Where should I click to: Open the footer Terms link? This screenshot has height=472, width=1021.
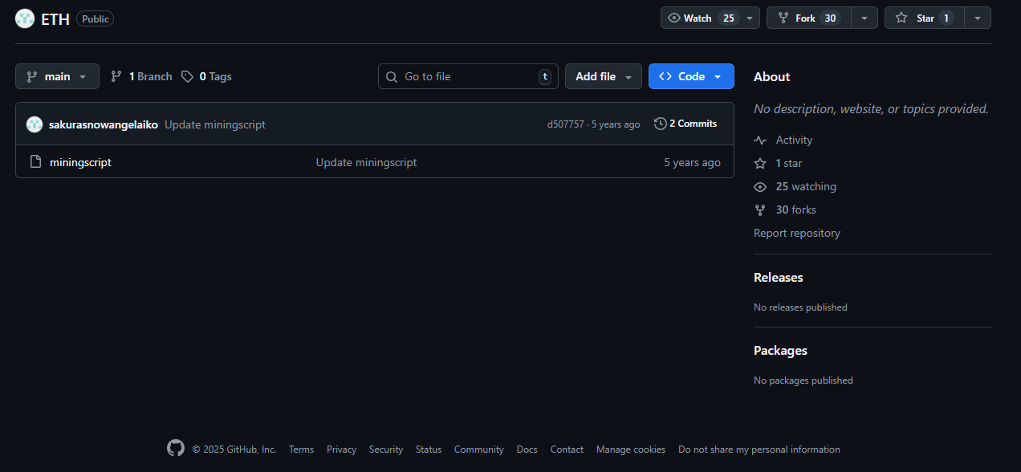tap(301, 450)
